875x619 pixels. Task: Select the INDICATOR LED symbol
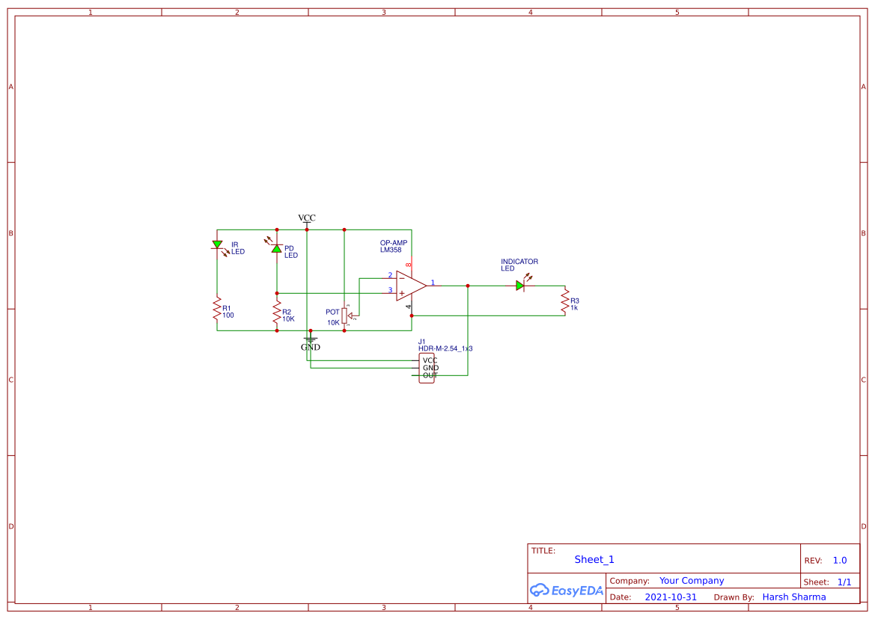pos(520,285)
